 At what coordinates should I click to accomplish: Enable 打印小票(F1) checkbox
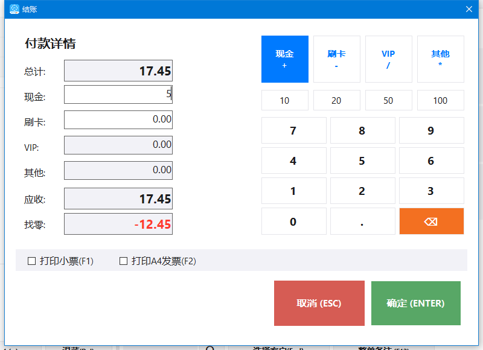31,261
